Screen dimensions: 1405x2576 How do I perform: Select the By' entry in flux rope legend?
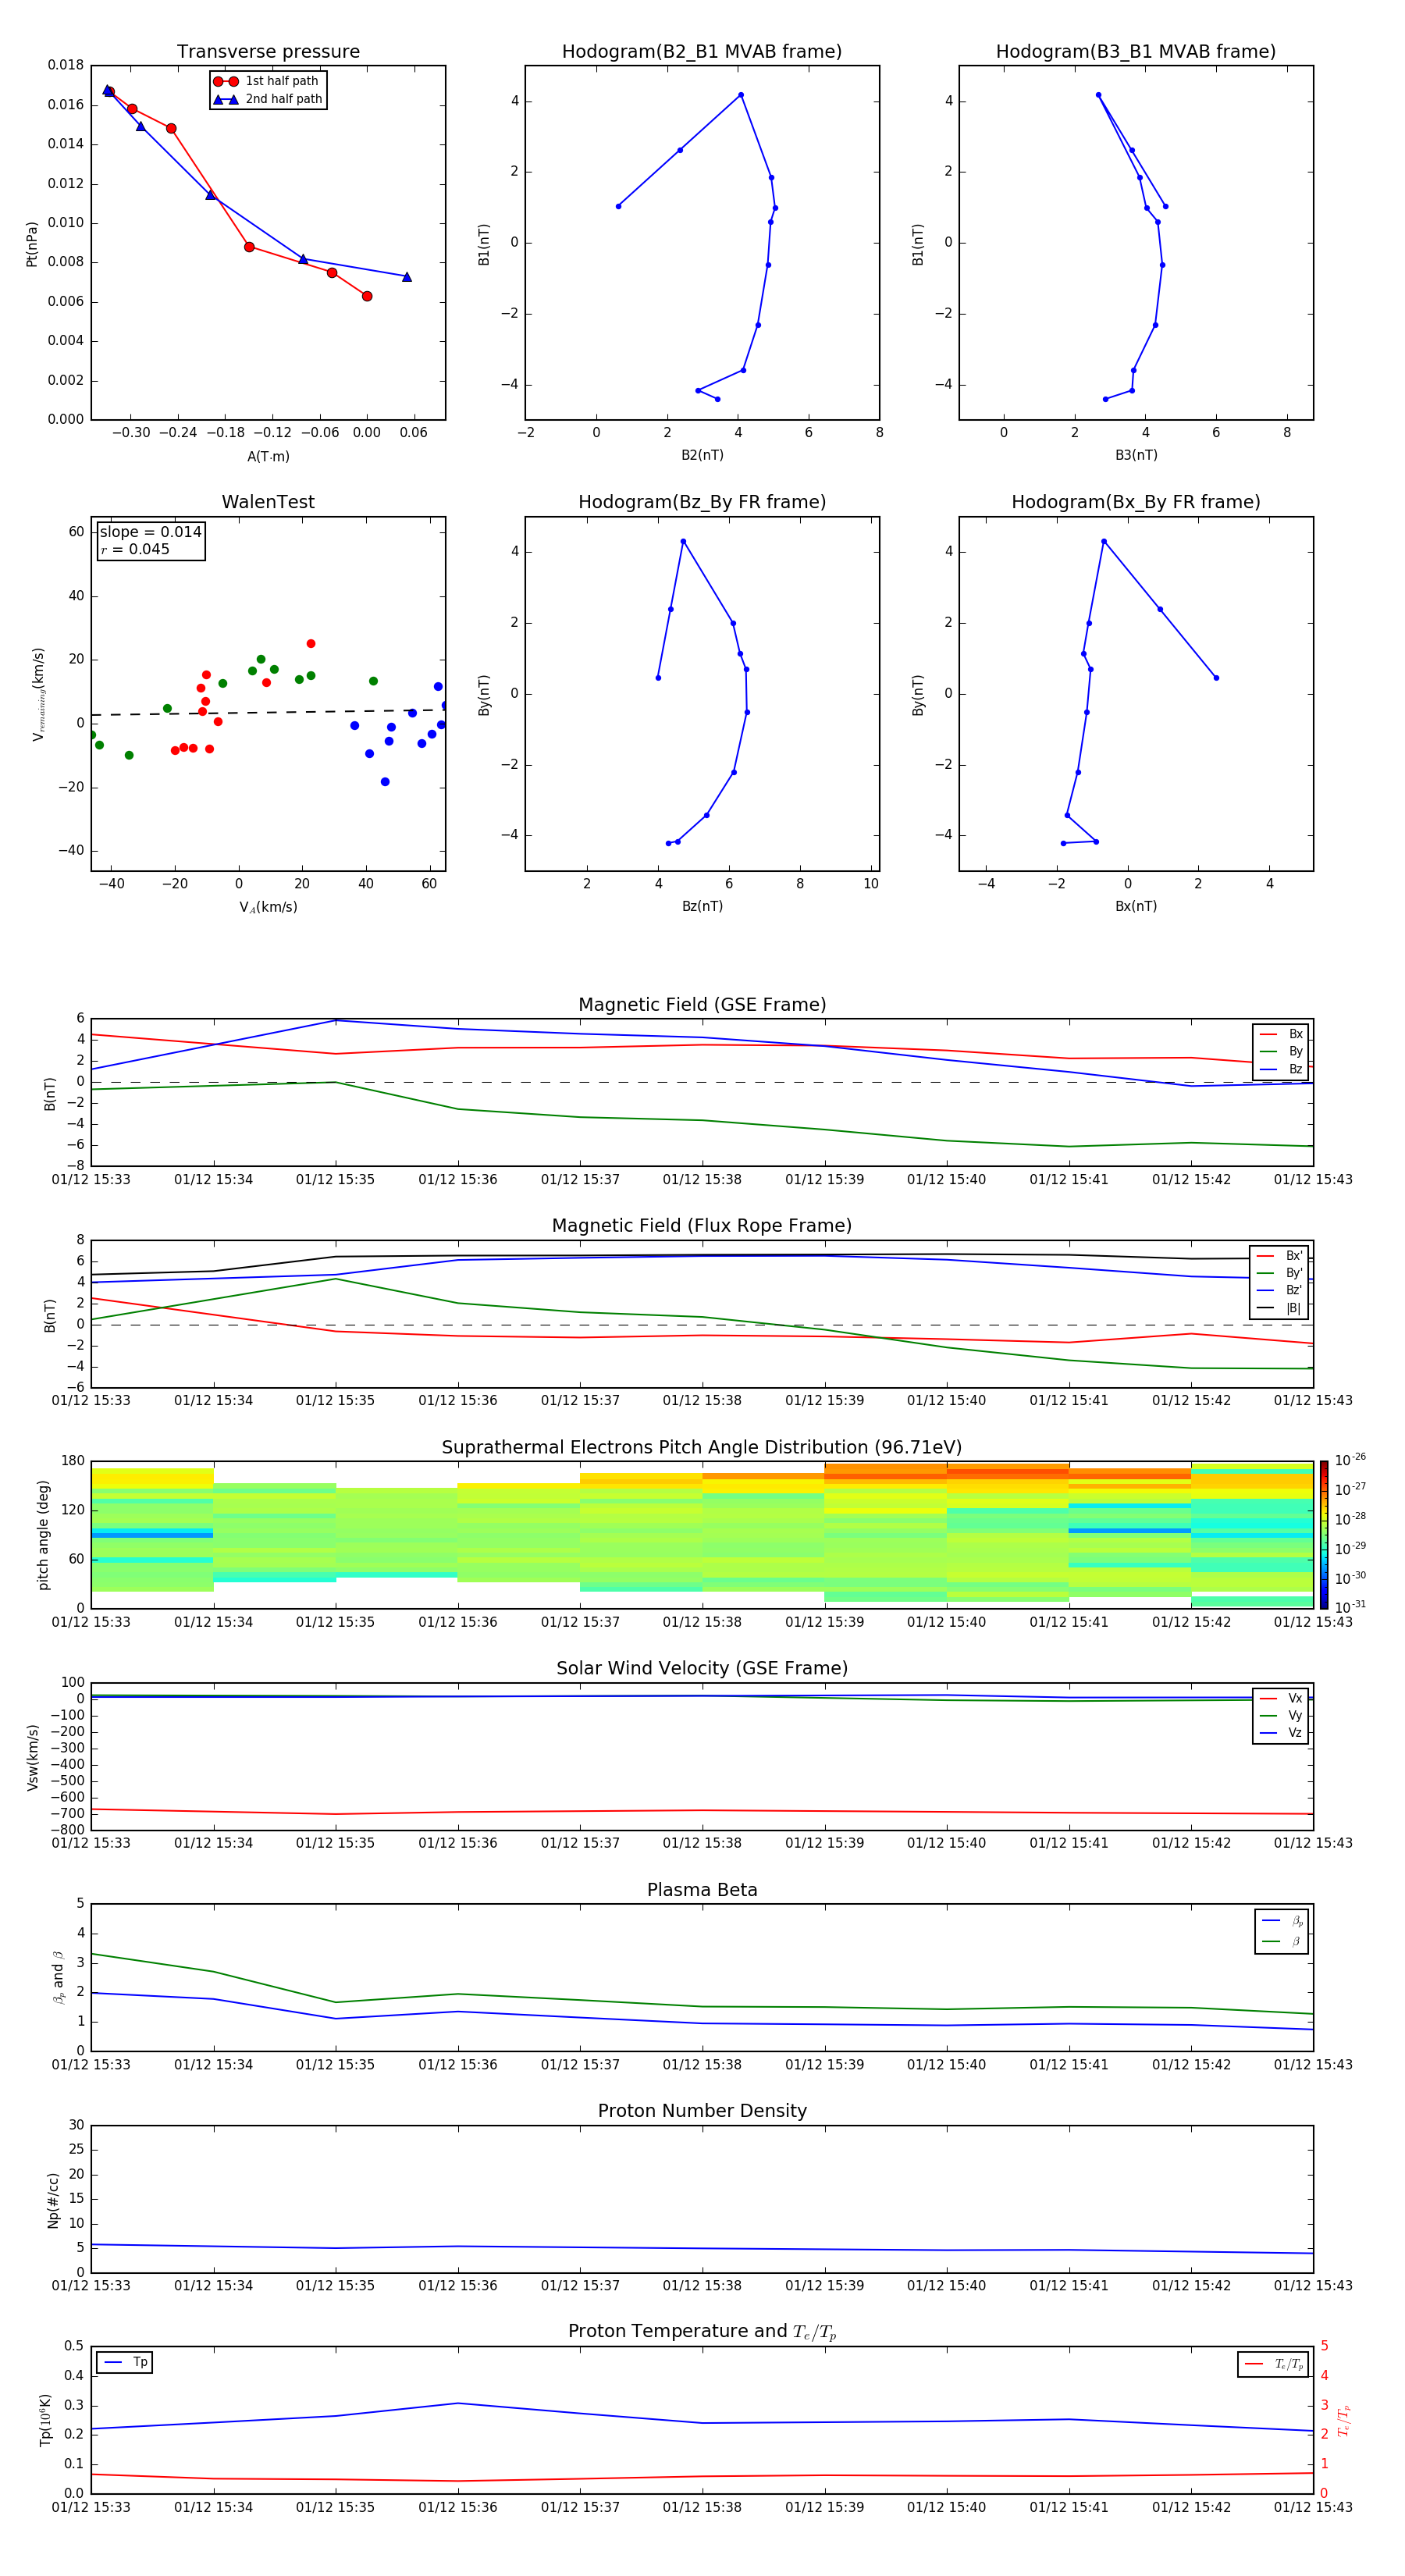[1280, 1273]
